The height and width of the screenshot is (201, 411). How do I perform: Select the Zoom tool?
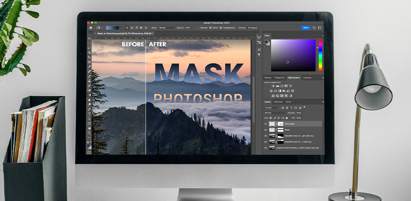pos(89,133)
